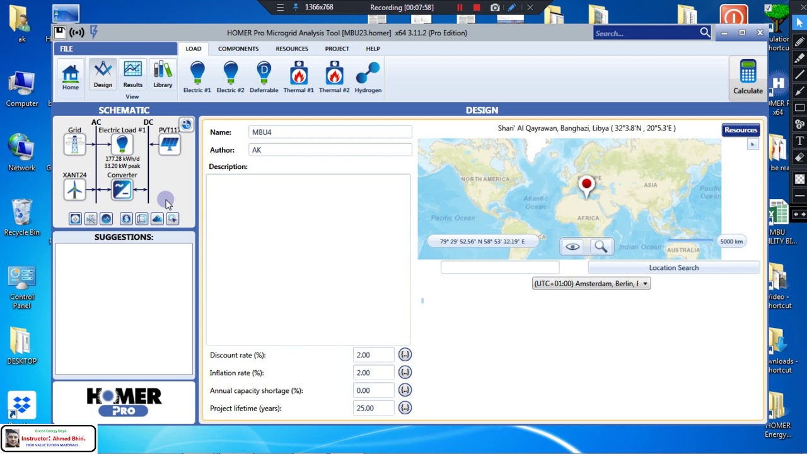This screenshot has width=807, height=454.
Task: Click the Description text area
Action: 308,259
